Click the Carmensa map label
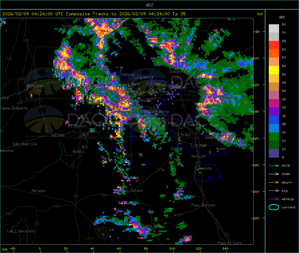 (x=203, y=168)
